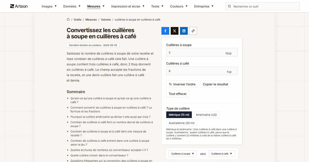Image resolution: width=309 pixels, height=162 pixels.
Task: Share this page on X
Action: [175, 31]
